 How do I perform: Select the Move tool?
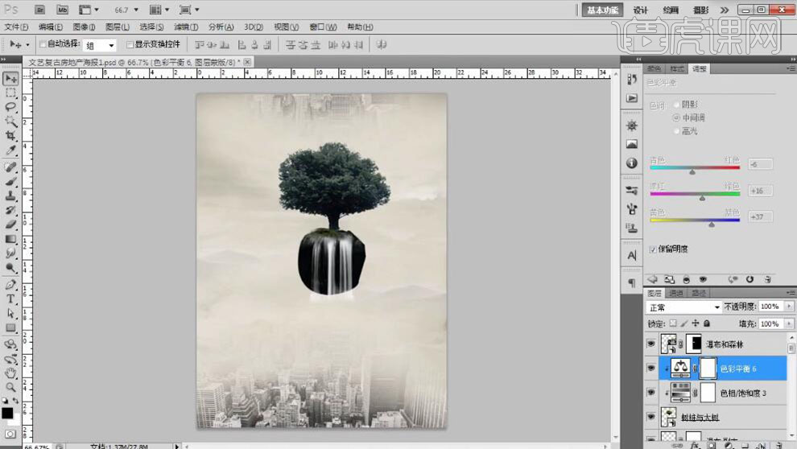[10, 79]
